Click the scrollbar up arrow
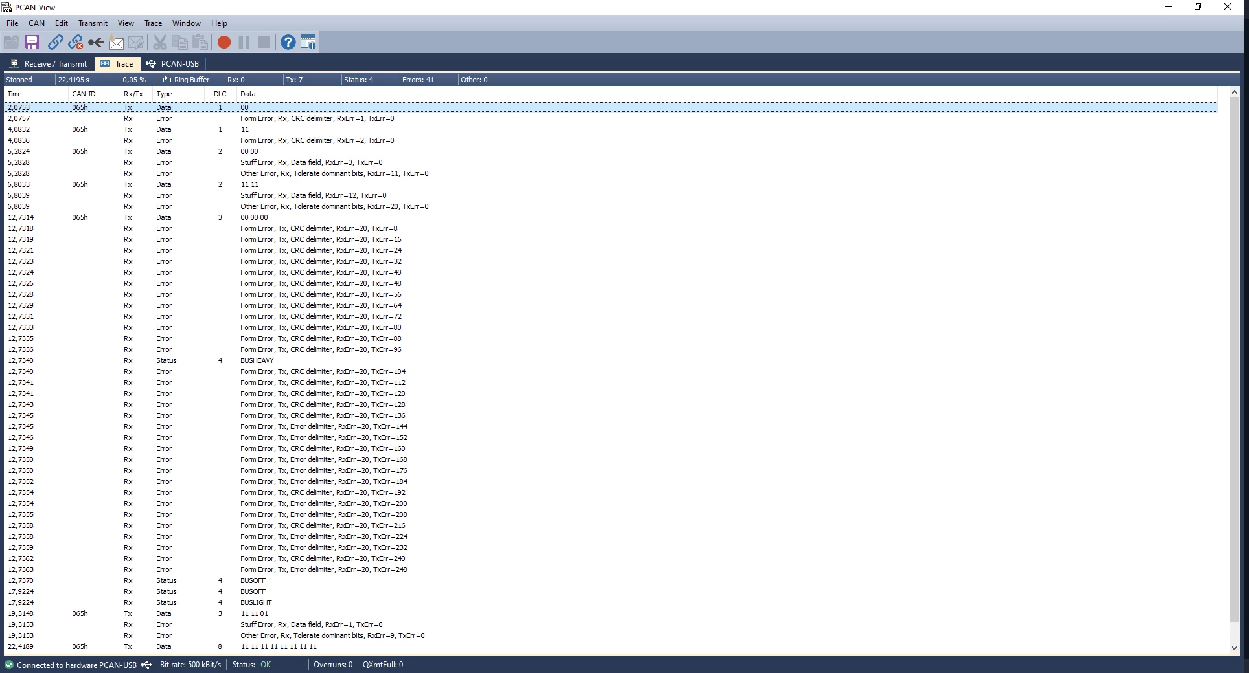Image resolution: width=1249 pixels, height=673 pixels. tap(1234, 93)
